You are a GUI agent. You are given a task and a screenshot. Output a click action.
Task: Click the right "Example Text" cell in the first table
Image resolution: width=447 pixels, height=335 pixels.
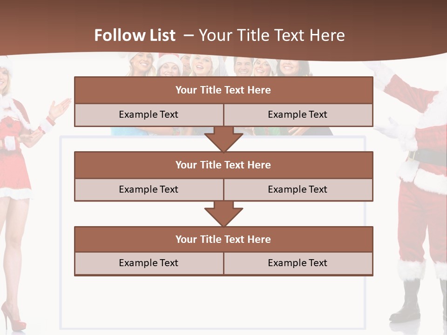point(298,114)
